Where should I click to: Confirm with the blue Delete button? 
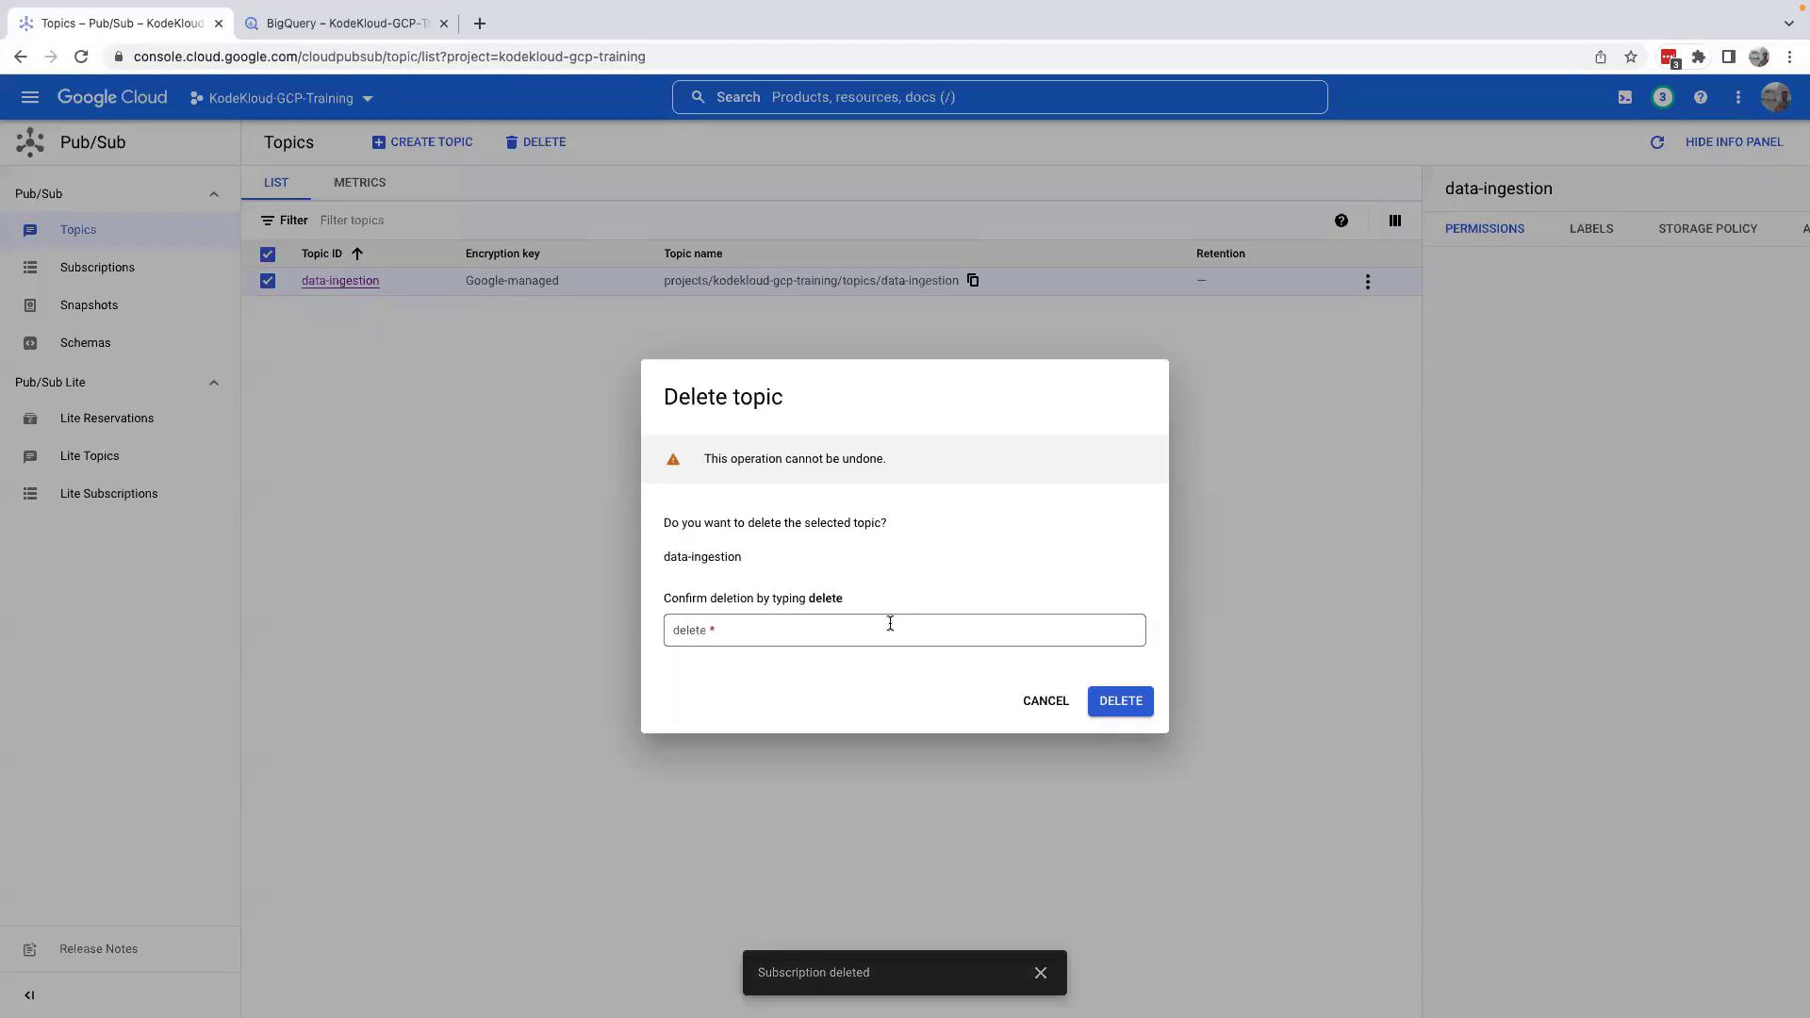1120,701
